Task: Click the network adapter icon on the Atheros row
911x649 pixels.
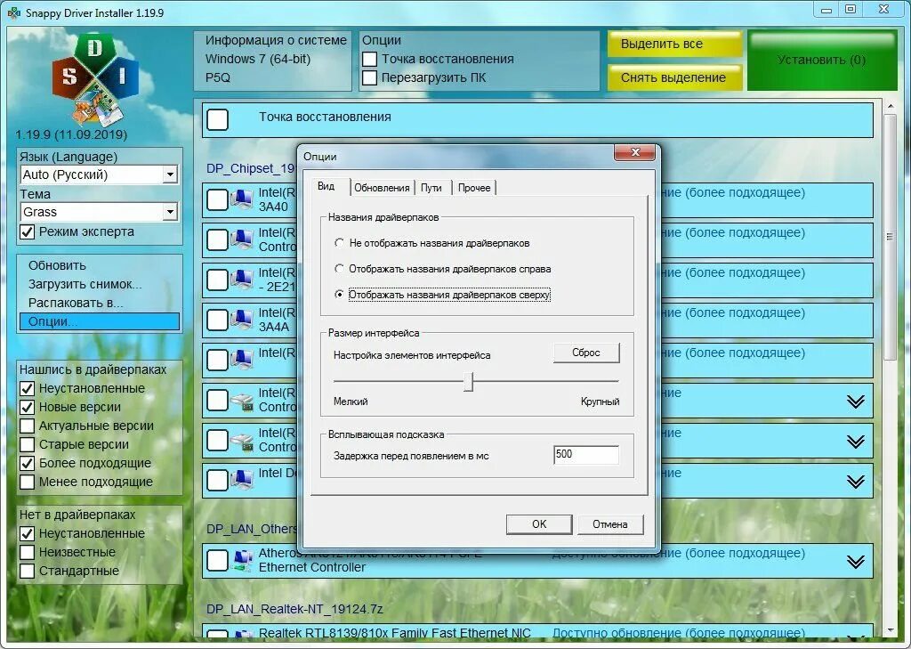Action: pyautogui.click(x=242, y=560)
